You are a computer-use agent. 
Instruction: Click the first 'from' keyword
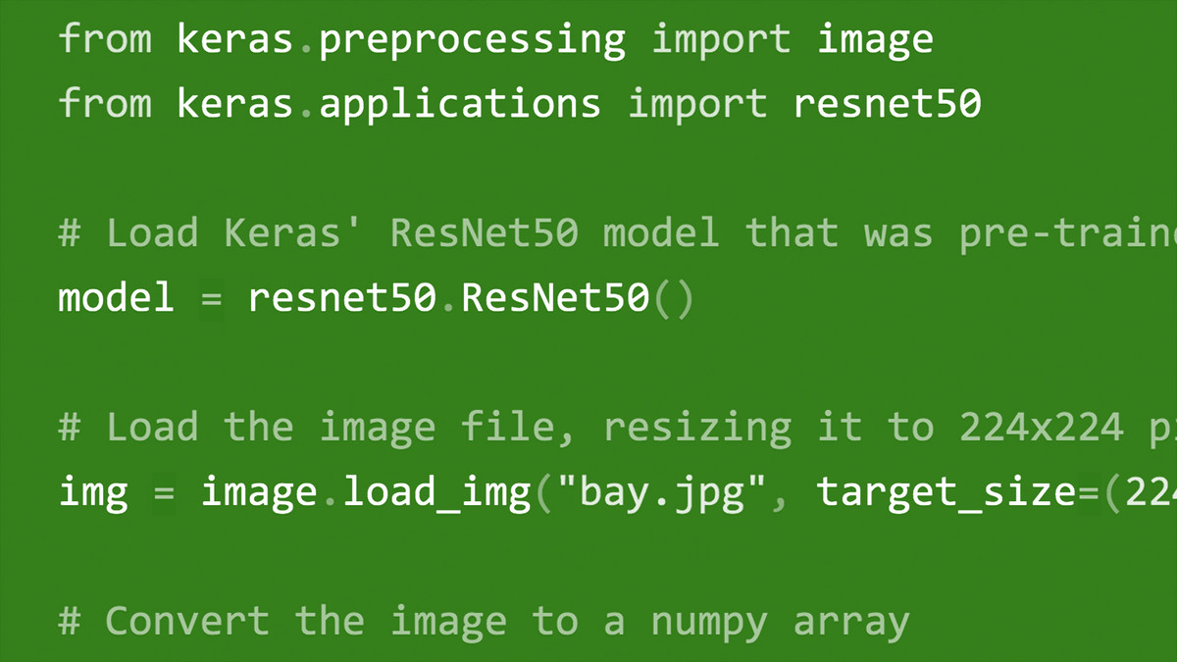pos(105,39)
